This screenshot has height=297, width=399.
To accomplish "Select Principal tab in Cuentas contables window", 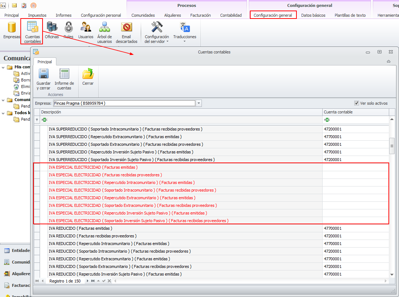I will pos(44,62).
